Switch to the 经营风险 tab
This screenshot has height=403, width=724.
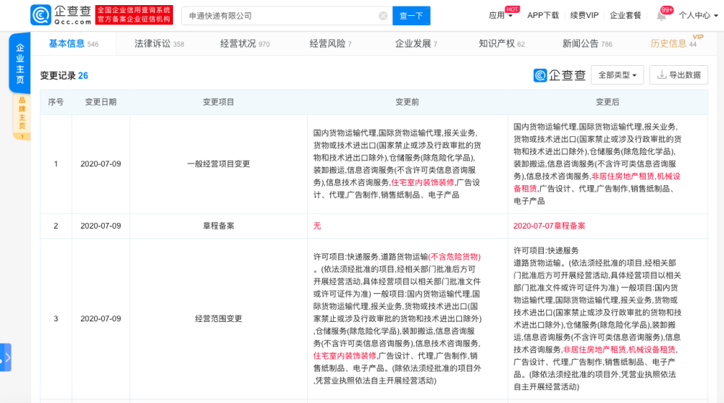(330, 44)
